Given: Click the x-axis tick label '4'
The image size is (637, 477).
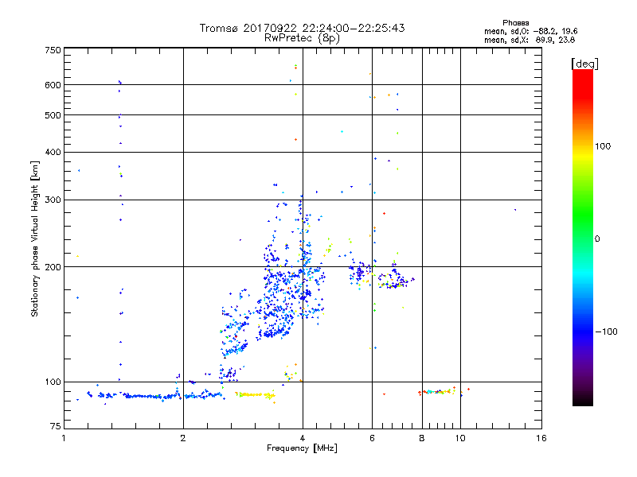Looking at the screenshot, I should point(303,438).
